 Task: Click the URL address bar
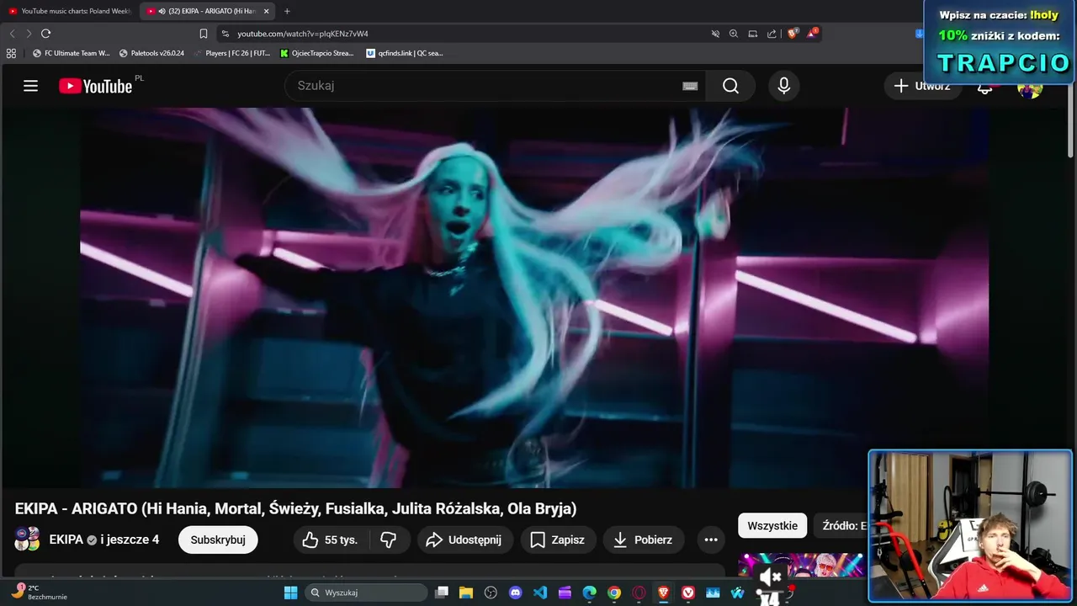[463, 34]
